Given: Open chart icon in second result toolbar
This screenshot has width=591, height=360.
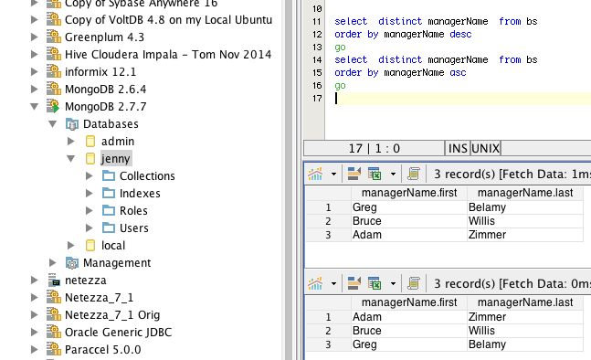Looking at the screenshot, I should (x=315, y=283).
